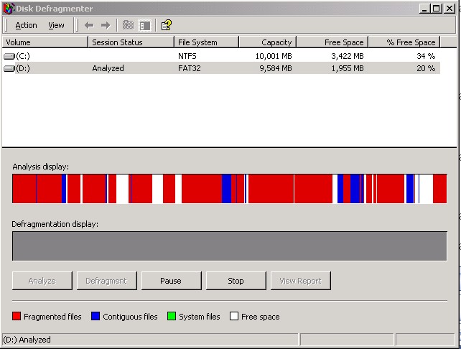Click the Pause button

(171, 281)
